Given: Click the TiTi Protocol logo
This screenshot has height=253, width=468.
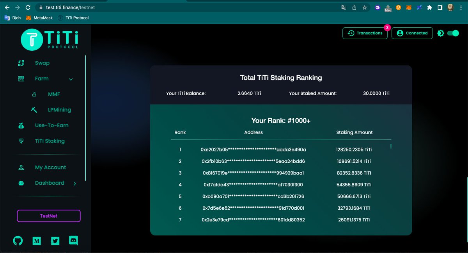Looking at the screenshot, I should (x=50, y=39).
